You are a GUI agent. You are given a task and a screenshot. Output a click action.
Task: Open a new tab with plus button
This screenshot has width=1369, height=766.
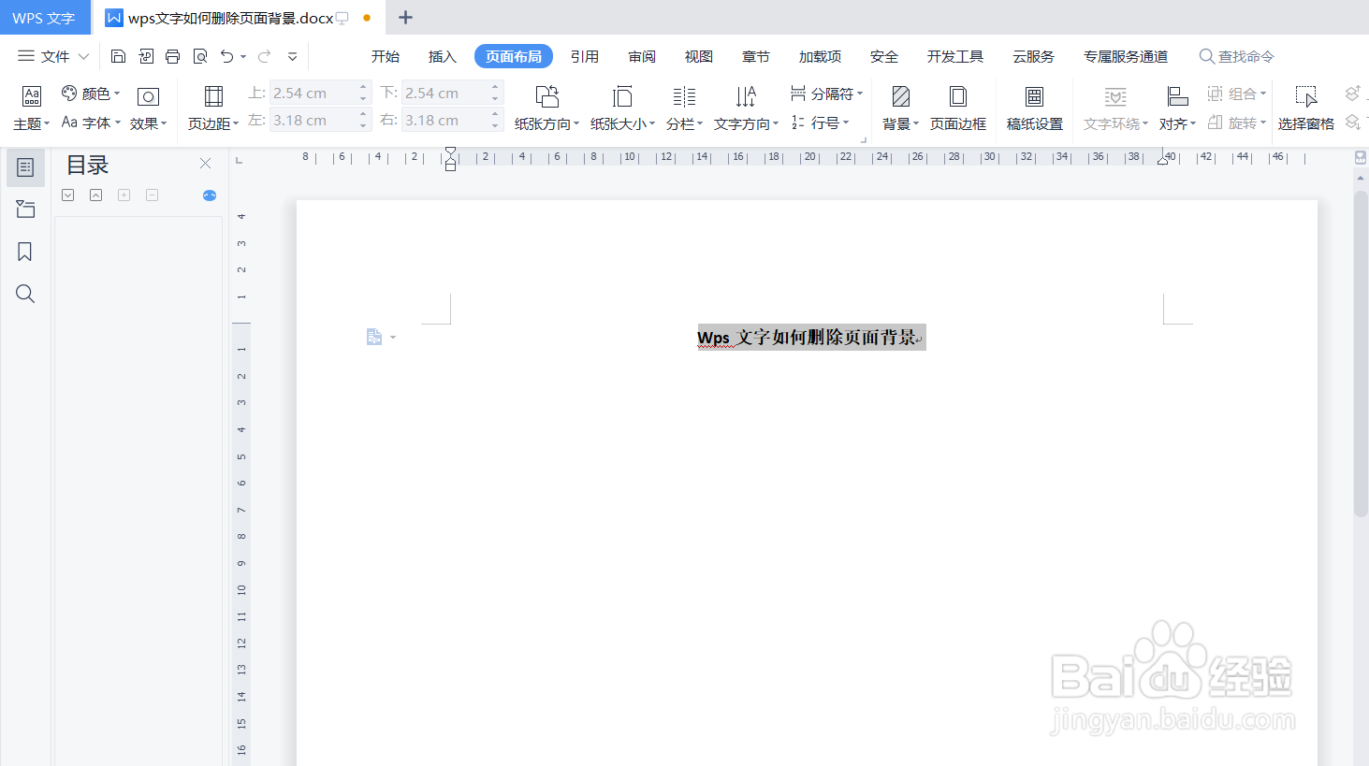click(x=405, y=18)
